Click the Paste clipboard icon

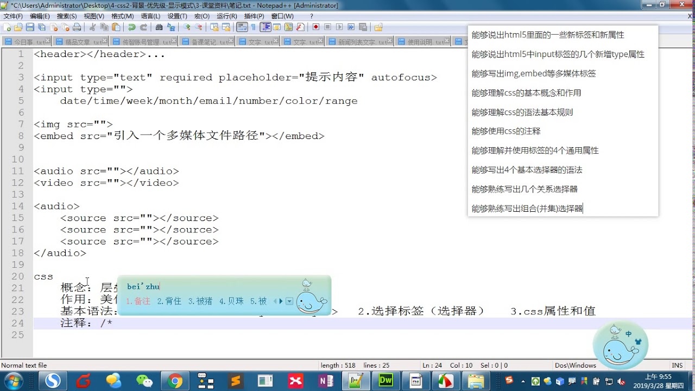click(x=116, y=27)
